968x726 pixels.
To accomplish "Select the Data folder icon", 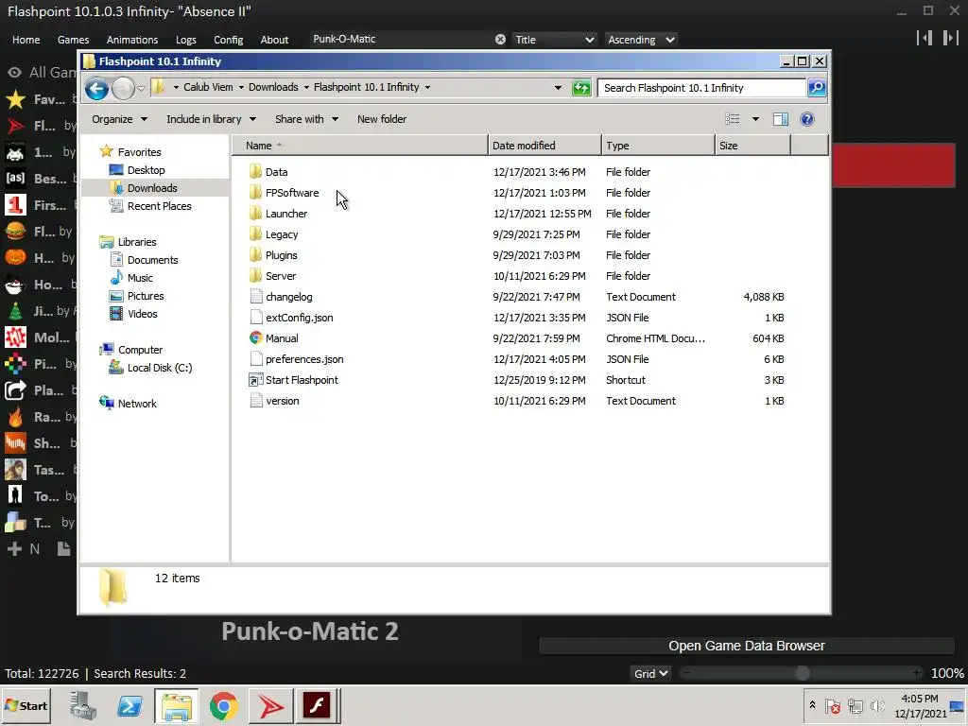I will click(x=255, y=172).
